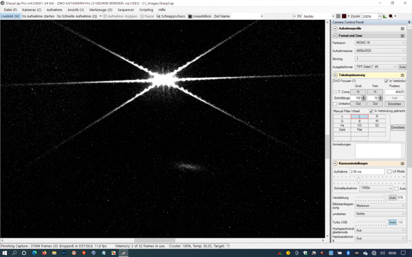Click the Verstärkung gain slider
The width and height of the screenshot is (412, 257).
(371, 197)
